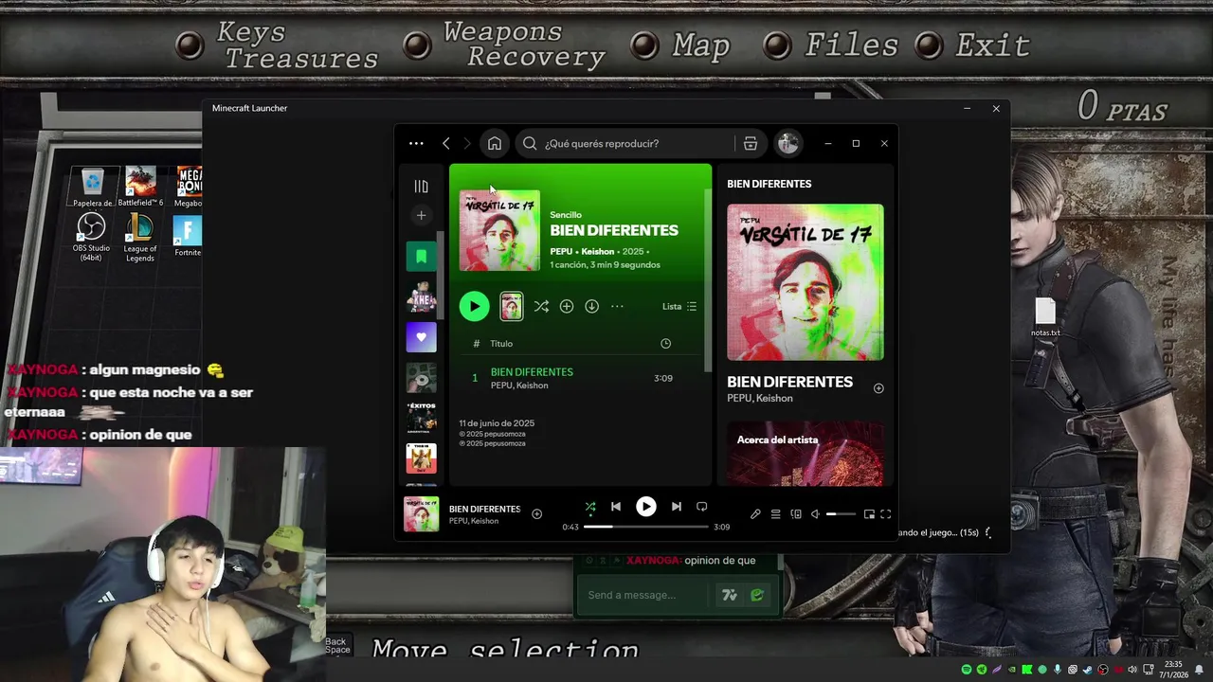Click the large Versátil de 17 cover in the right panel
This screenshot has width=1213, height=682.
[x=806, y=282]
